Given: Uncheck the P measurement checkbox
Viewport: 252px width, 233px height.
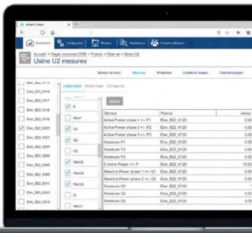Looking at the screenshot, I should tap(68, 107).
